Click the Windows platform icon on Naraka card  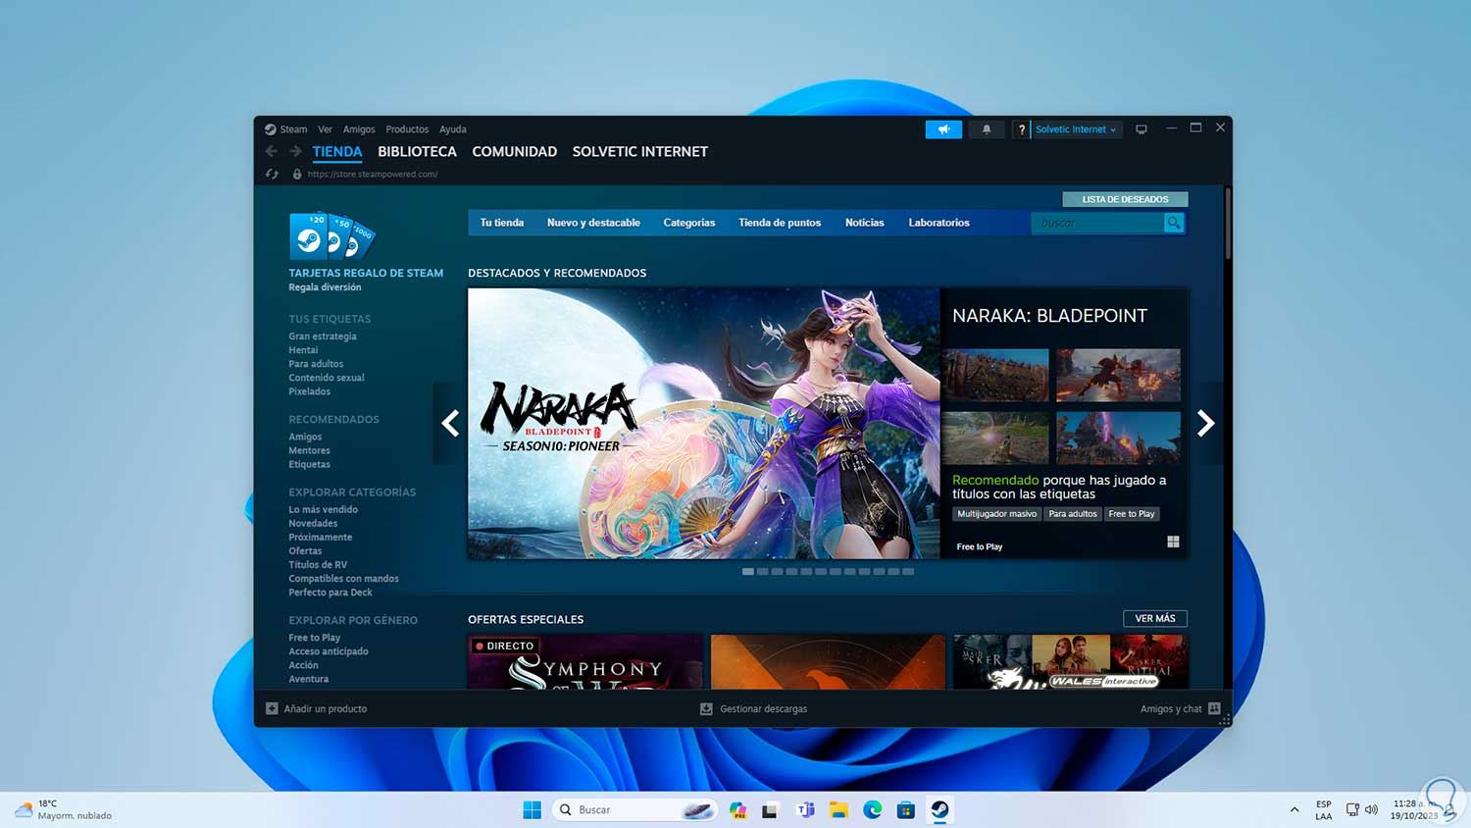pos(1173,542)
